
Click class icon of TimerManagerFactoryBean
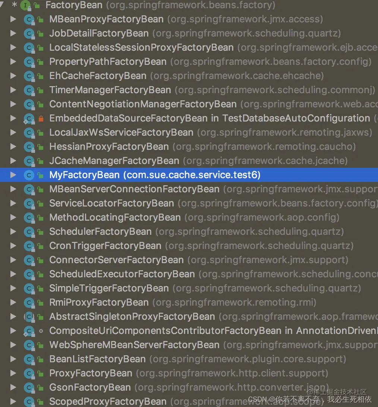click(x=29, y=90)
